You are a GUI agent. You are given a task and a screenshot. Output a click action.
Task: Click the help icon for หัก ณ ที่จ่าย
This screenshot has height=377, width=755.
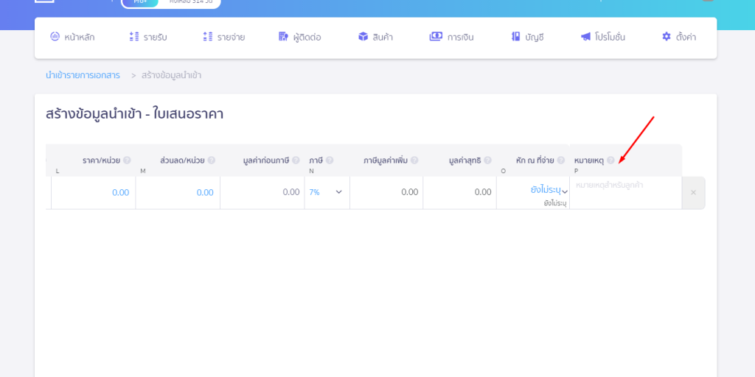(x=562, y=161)
